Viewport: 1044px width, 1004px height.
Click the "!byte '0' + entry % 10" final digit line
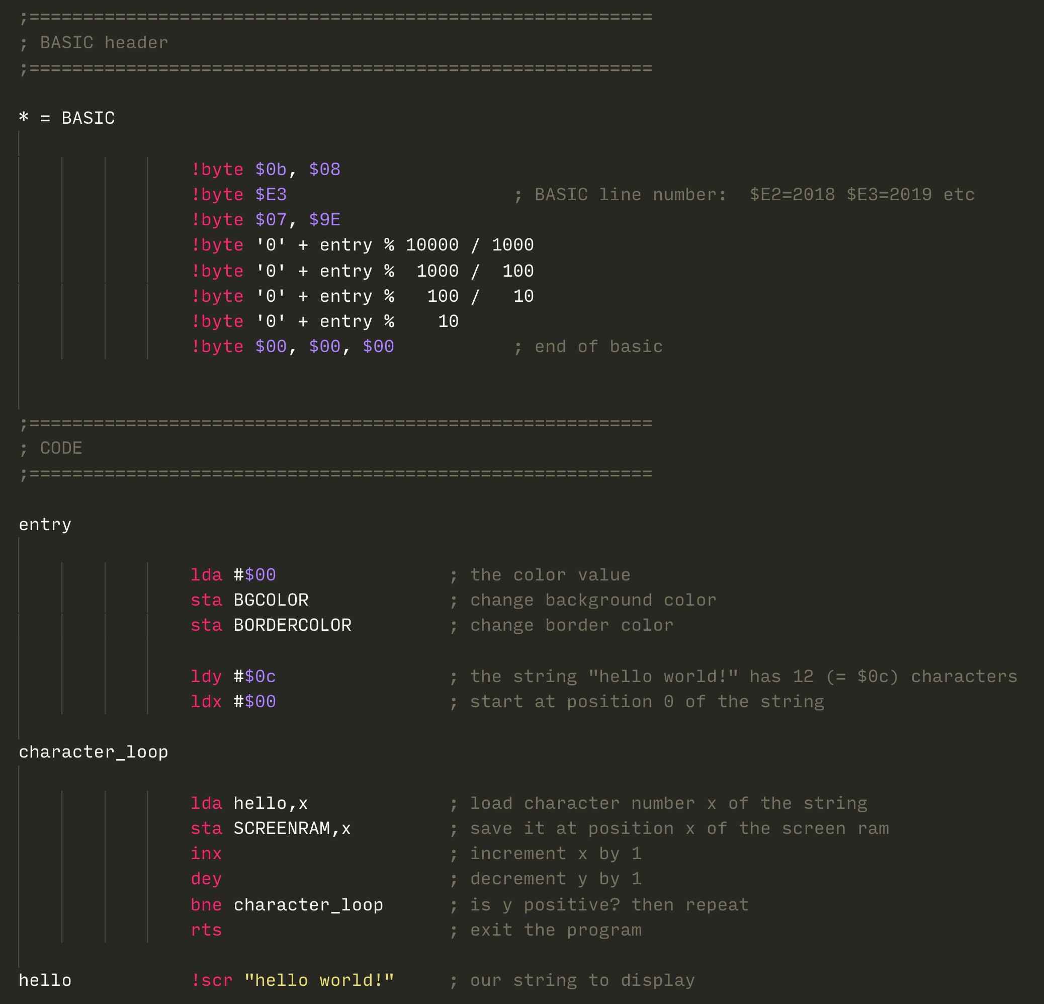click(x=325, y=321)
